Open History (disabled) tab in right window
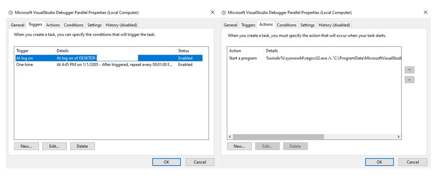Screen dimensions: 444x182 pyautogui.click(x=334, y=25)
